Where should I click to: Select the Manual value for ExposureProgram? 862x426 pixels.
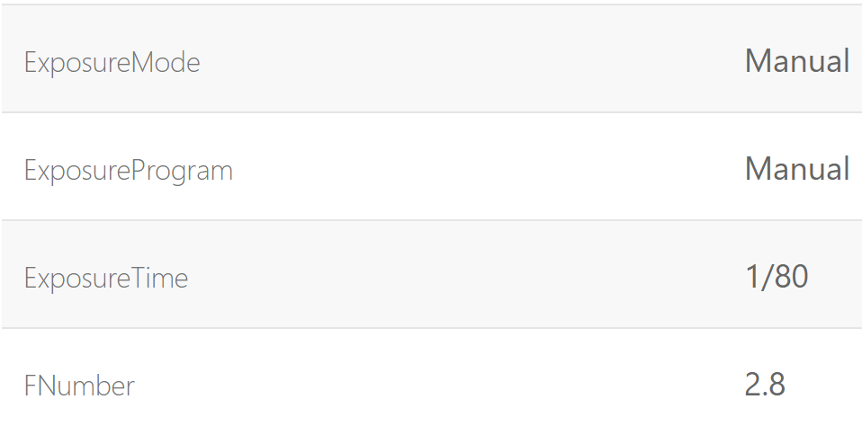point(796,169)
